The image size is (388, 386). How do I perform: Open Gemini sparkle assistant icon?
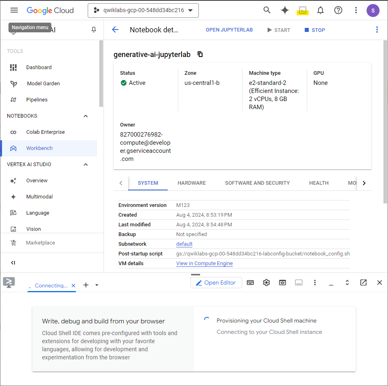[x=285, y=10]
